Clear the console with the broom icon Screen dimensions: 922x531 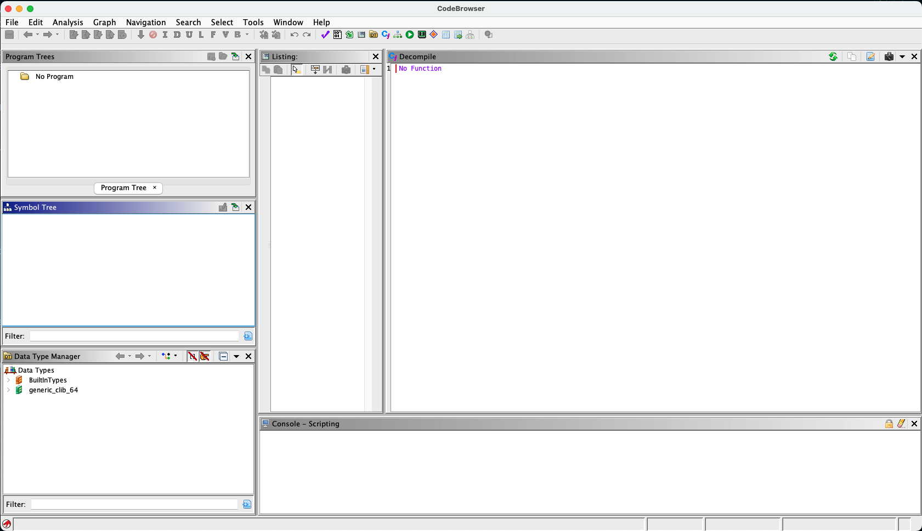coord(901,424)
